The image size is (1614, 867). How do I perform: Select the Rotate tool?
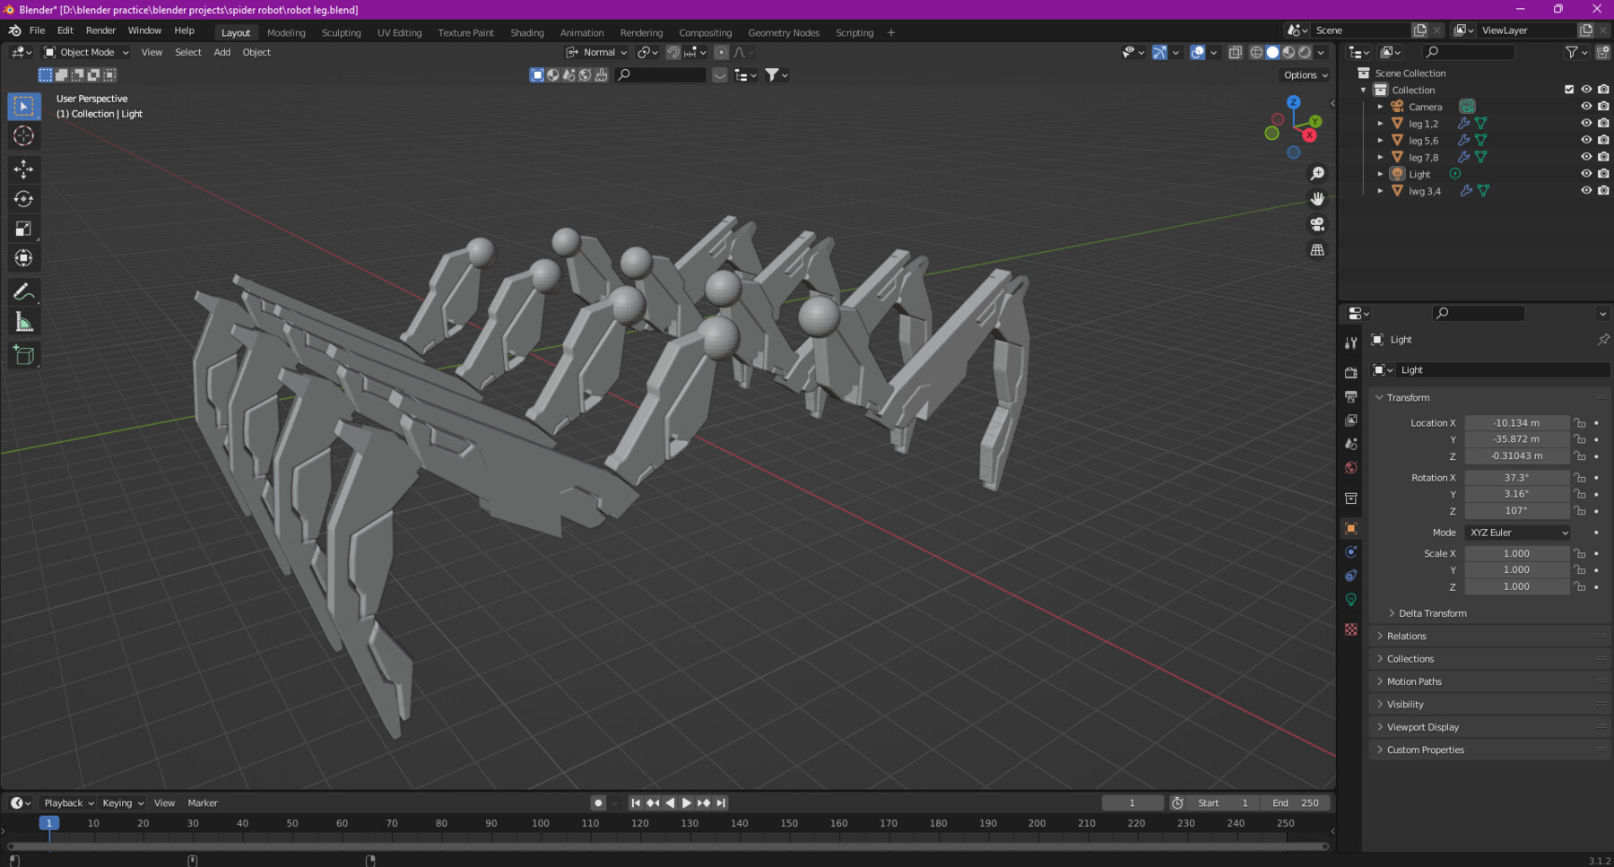tap(23, 199)
